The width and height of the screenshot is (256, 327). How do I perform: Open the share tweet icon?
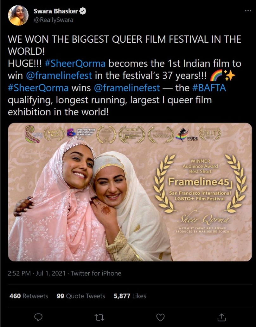point(221,317)
